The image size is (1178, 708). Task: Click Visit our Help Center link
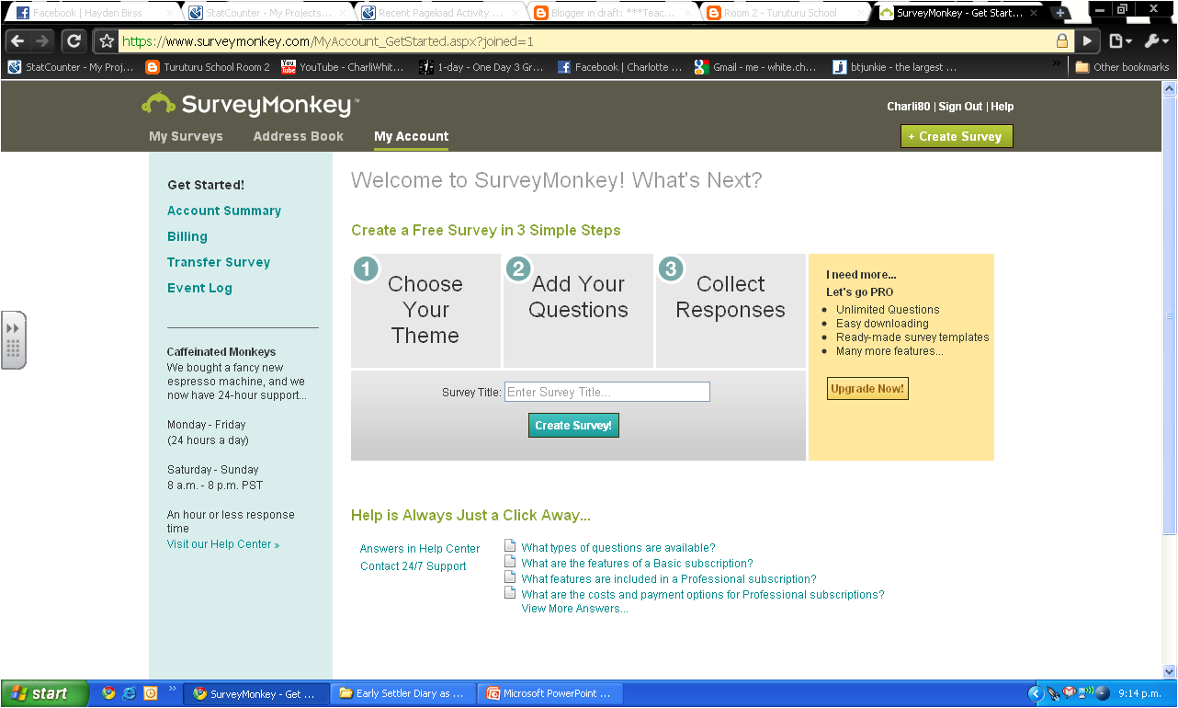(x=223, y=544)
